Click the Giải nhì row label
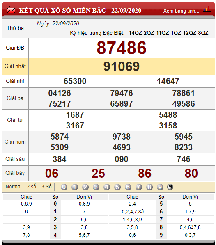 click(15, 81)
